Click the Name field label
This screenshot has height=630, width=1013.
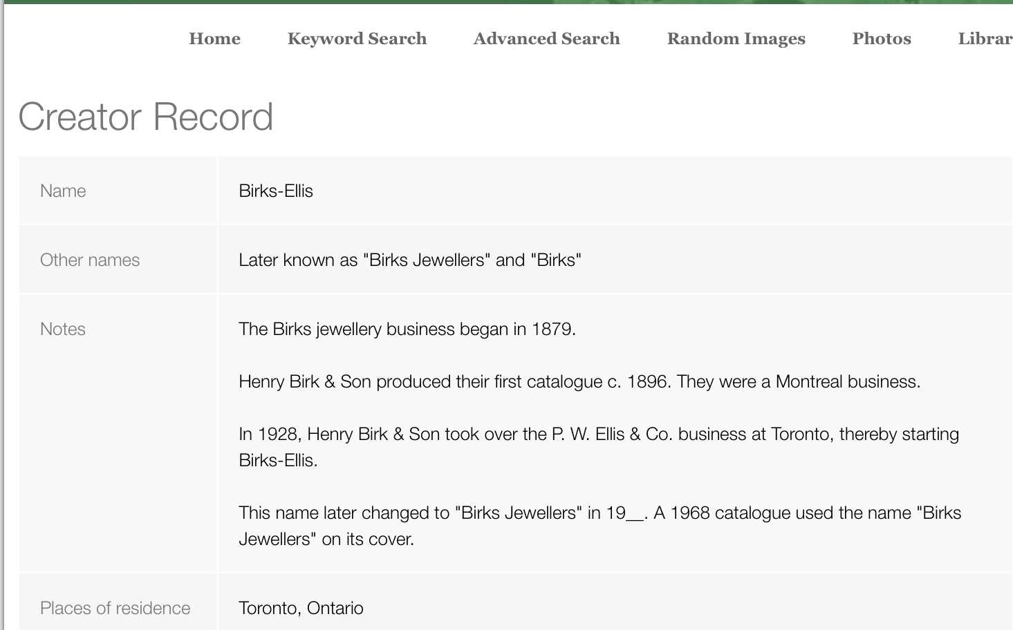click(63, 191)
